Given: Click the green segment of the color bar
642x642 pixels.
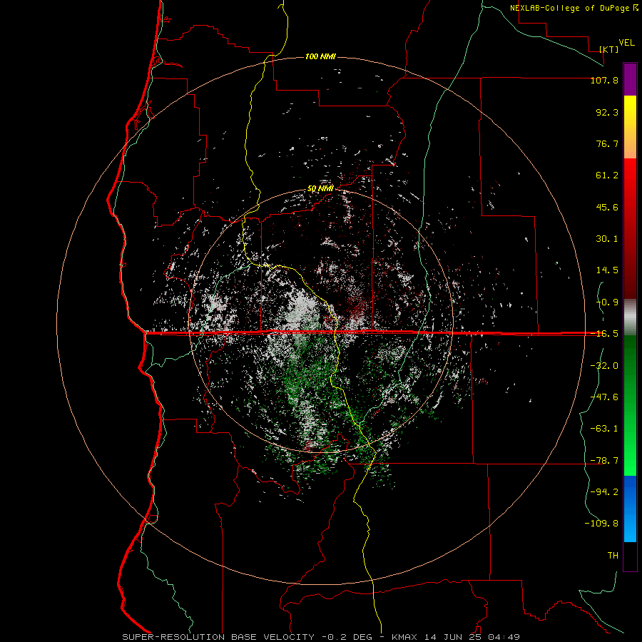Looking at the screenshot, I should click(630, 405).
